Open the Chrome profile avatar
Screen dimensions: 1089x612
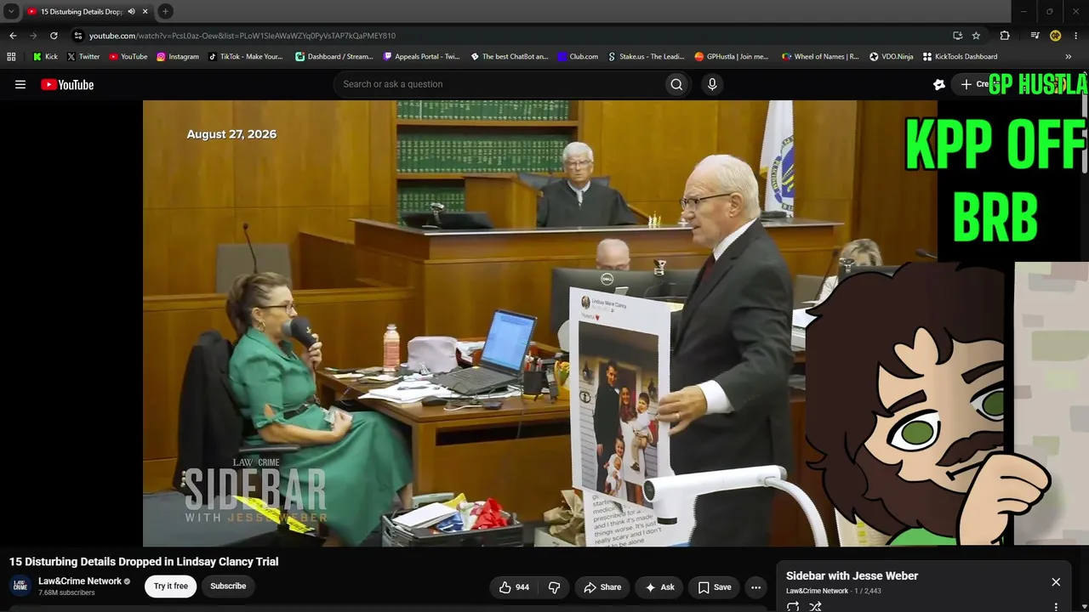coord(1055,36)
